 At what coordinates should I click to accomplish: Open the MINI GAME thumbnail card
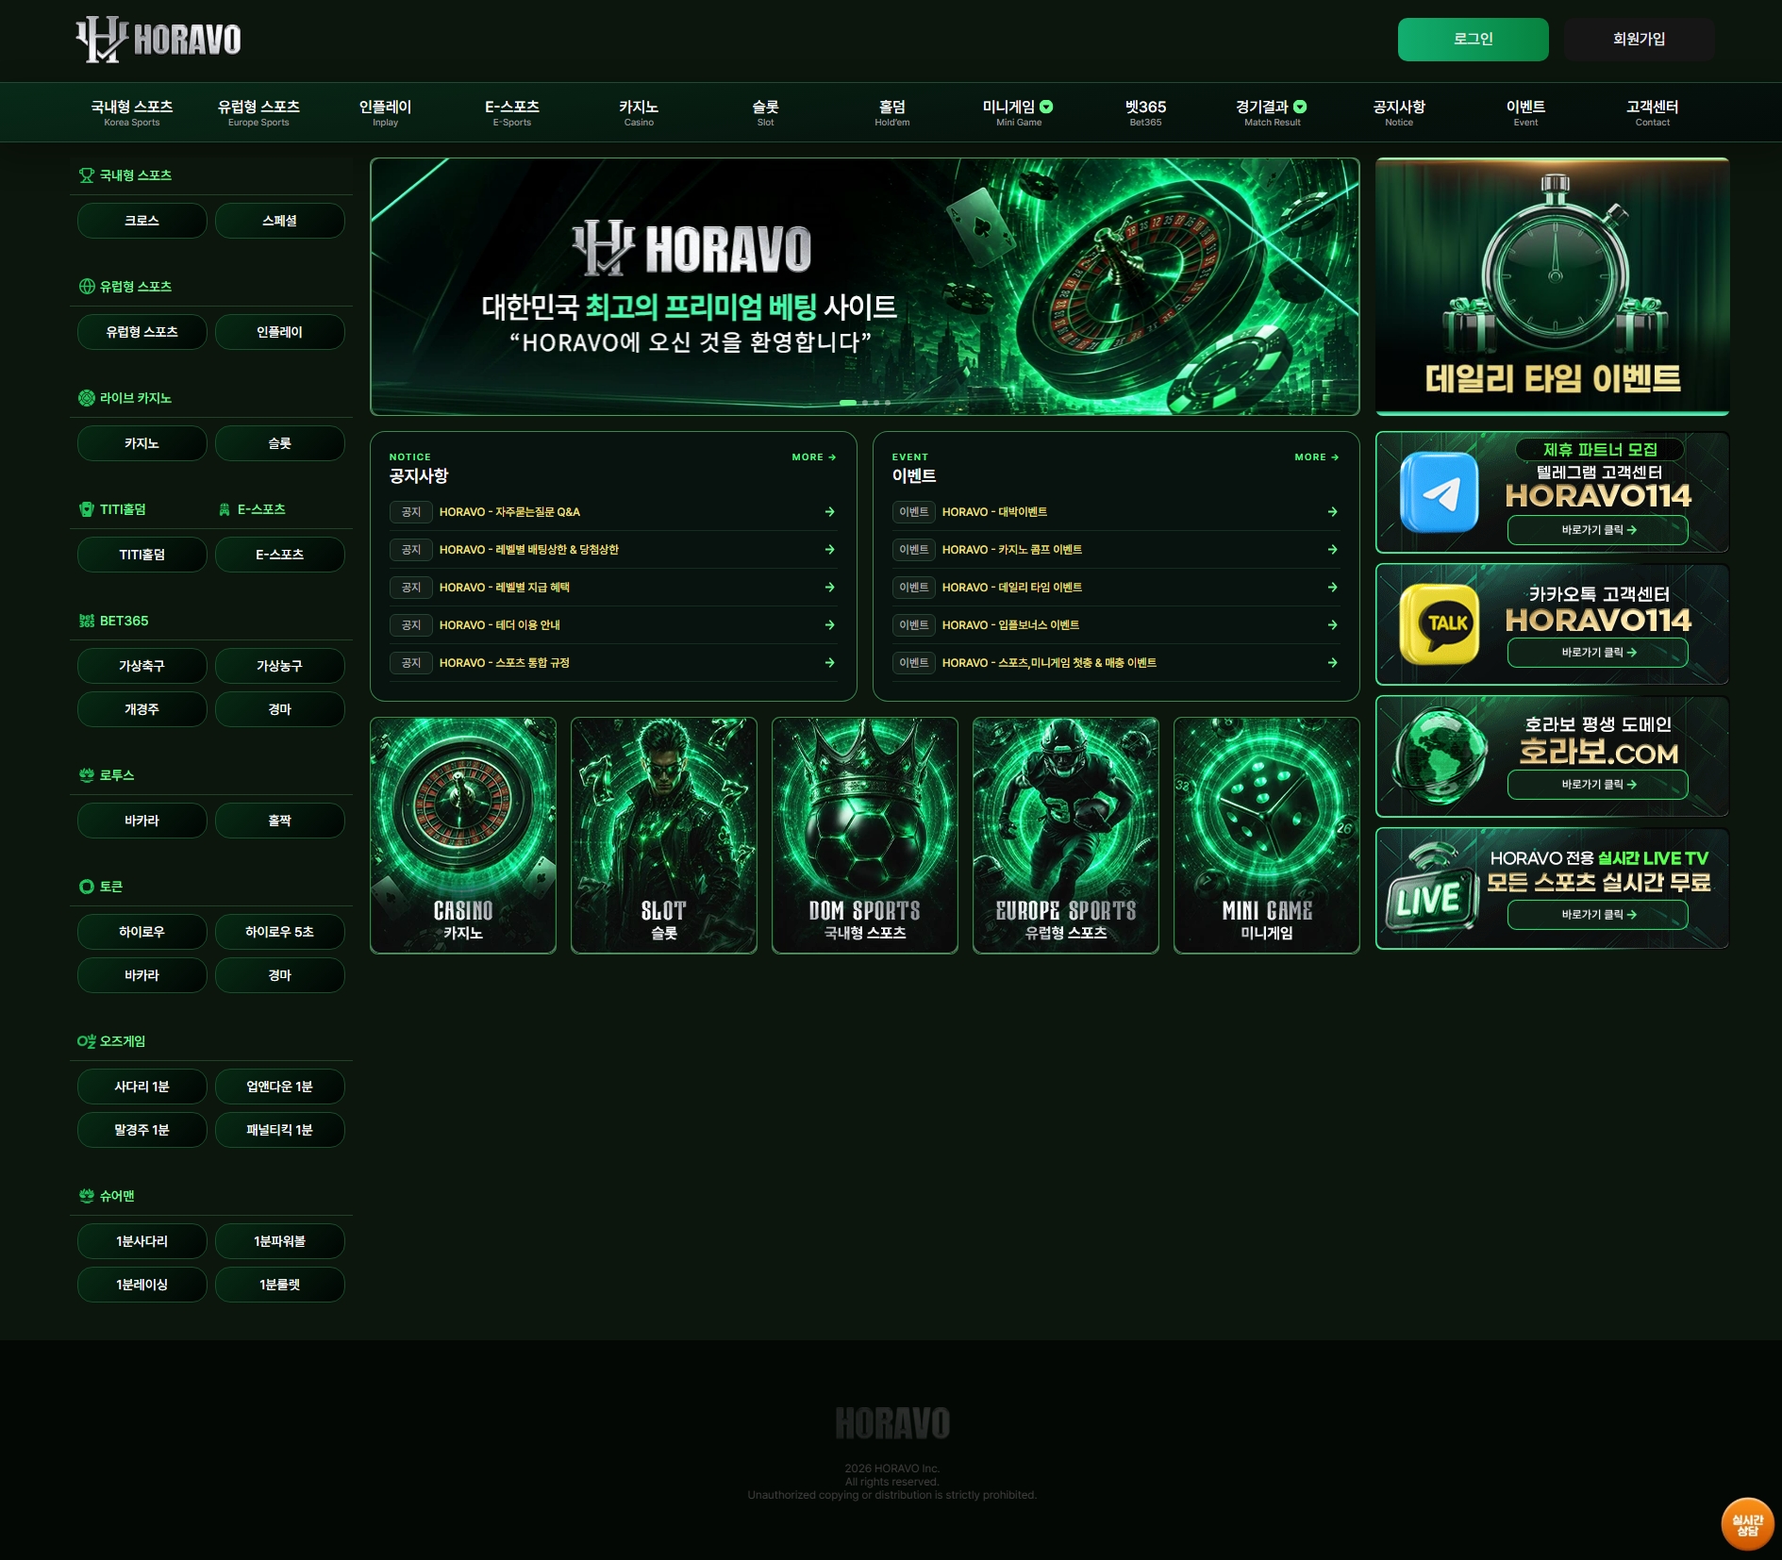pyautogui.click(x=1266, y=836)
